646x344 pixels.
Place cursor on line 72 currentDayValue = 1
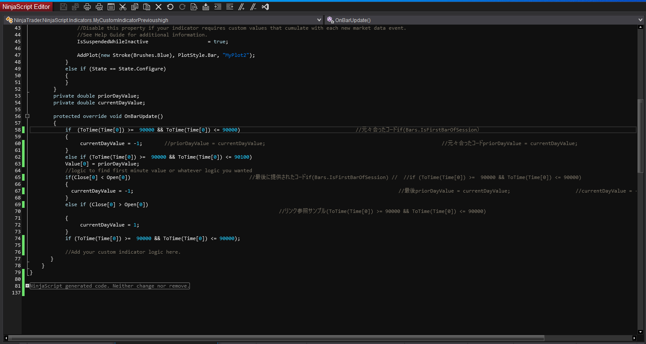coord(109,225)
